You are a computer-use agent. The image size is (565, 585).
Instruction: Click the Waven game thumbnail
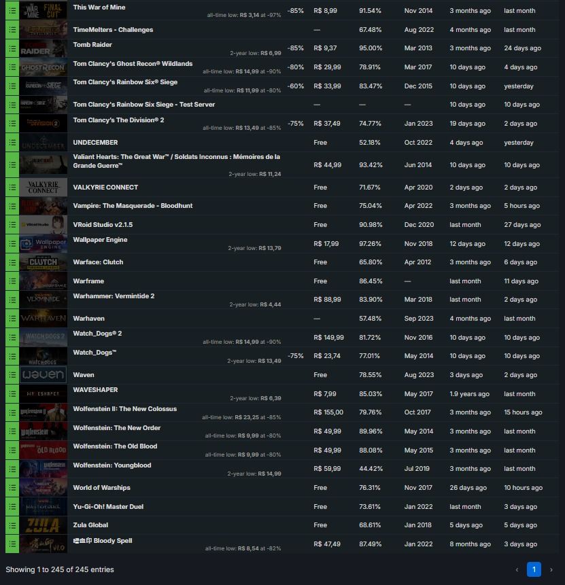pos(44,374)
